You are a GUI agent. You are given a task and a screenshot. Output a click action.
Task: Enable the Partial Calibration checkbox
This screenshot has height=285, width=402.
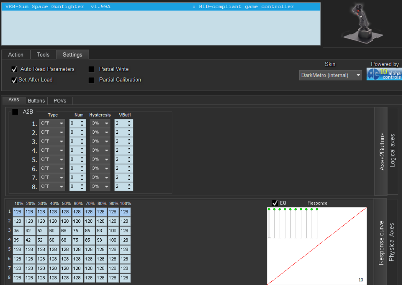coord(92,80)
